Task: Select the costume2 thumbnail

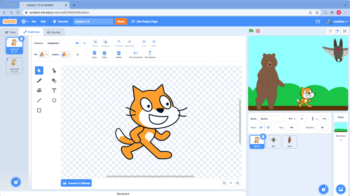Action: point(14,66)
